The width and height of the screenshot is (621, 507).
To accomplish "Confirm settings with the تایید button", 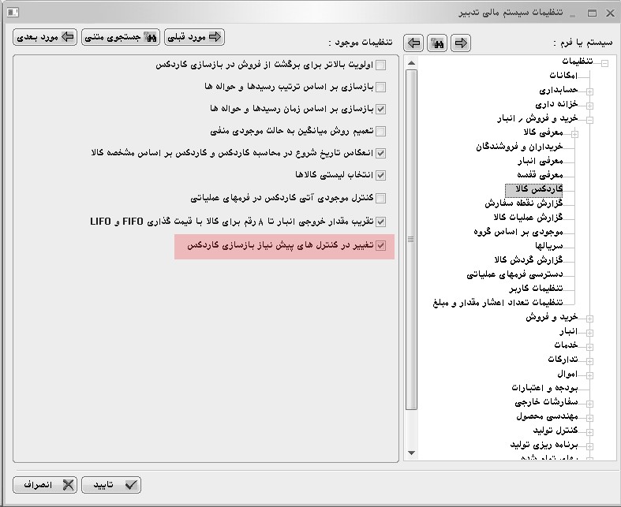I will click(114, 484).
